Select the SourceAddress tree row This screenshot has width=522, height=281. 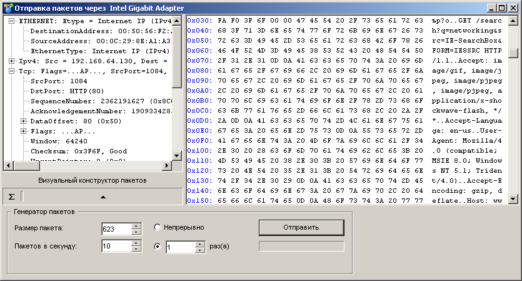[x=100, y=41]
